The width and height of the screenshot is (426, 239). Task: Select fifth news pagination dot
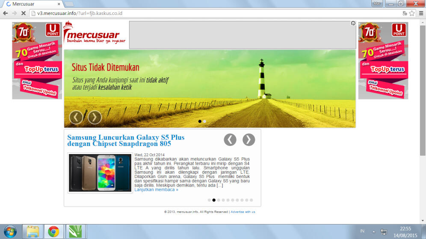pyautogui.click(x=228, y=200)
